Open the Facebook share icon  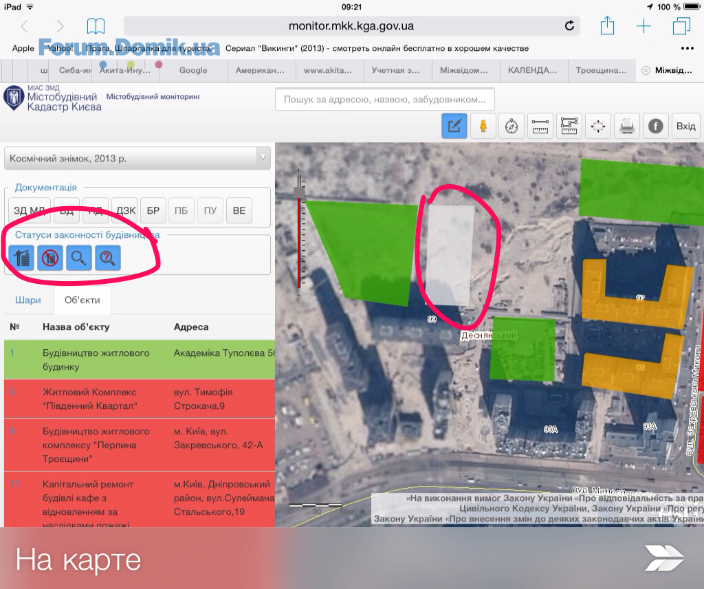pyautogui.click(x=656, y=126)
